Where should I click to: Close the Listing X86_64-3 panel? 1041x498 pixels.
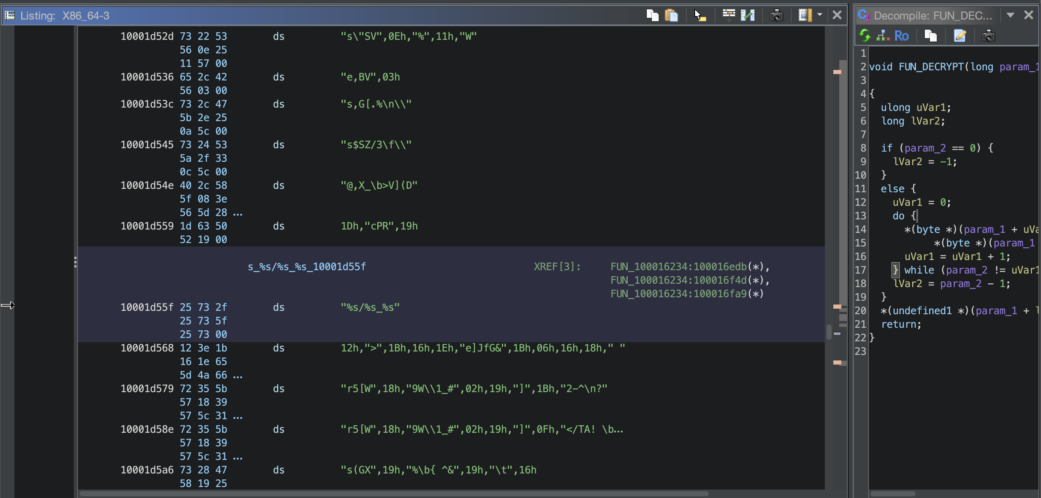[x=837, y=15]
